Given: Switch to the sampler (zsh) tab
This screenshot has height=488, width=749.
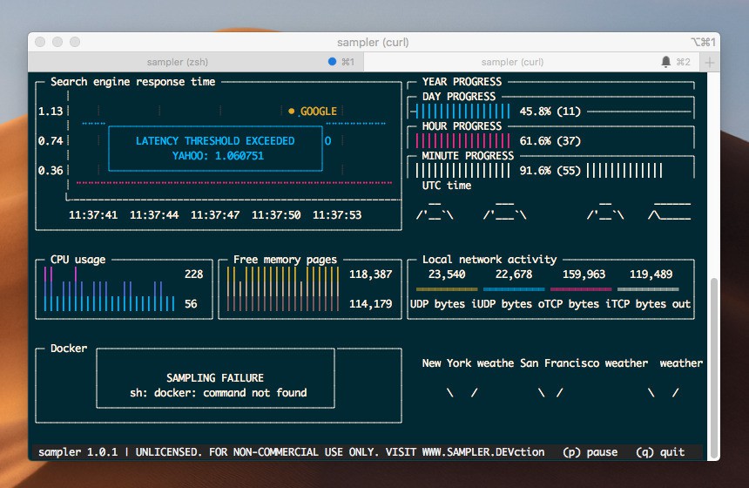Looking at the screenshot, I should coord(177,62).
